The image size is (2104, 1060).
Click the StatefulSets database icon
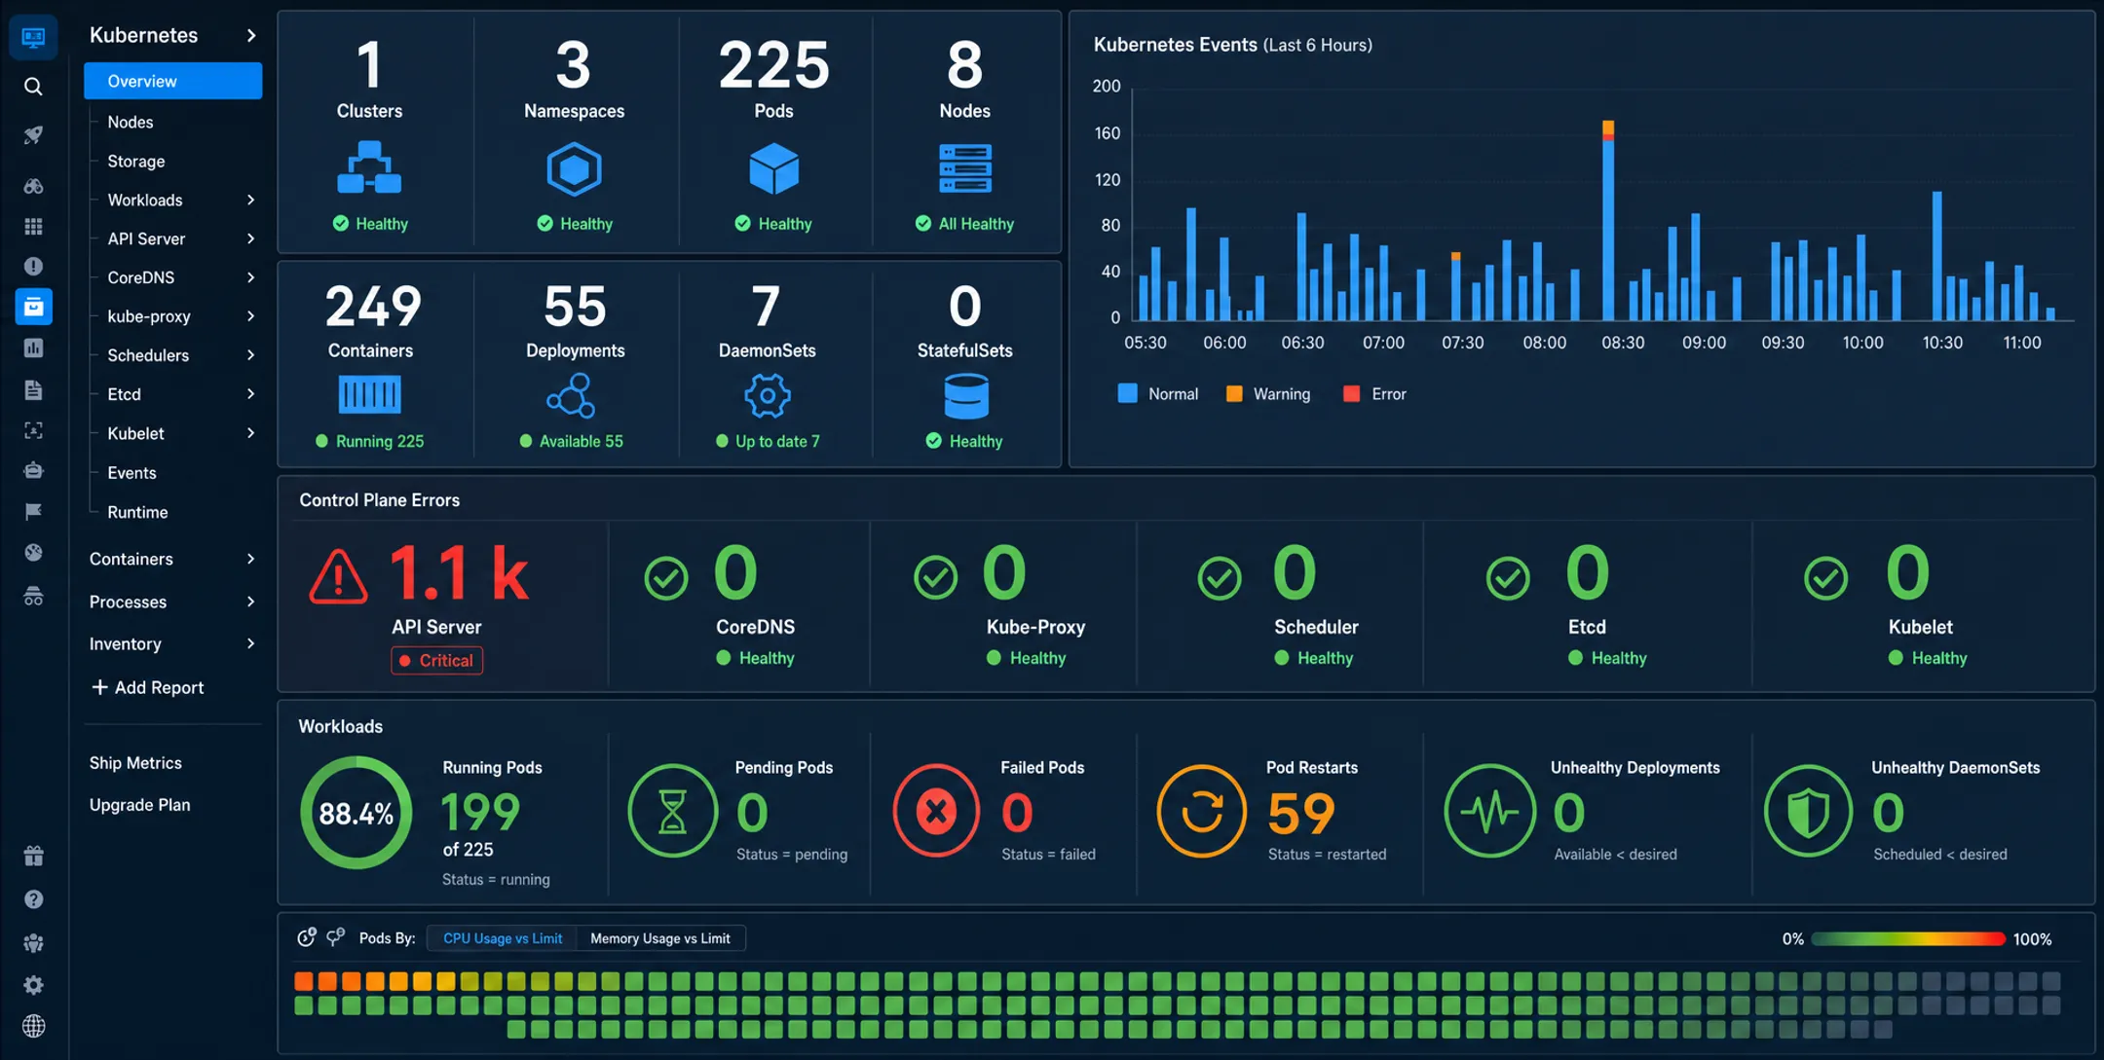(x=966, y=396)
